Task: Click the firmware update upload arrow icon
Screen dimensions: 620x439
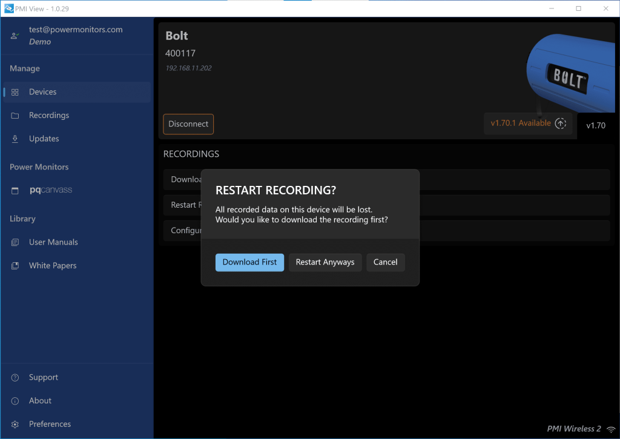Action: [x=561, y=124]
